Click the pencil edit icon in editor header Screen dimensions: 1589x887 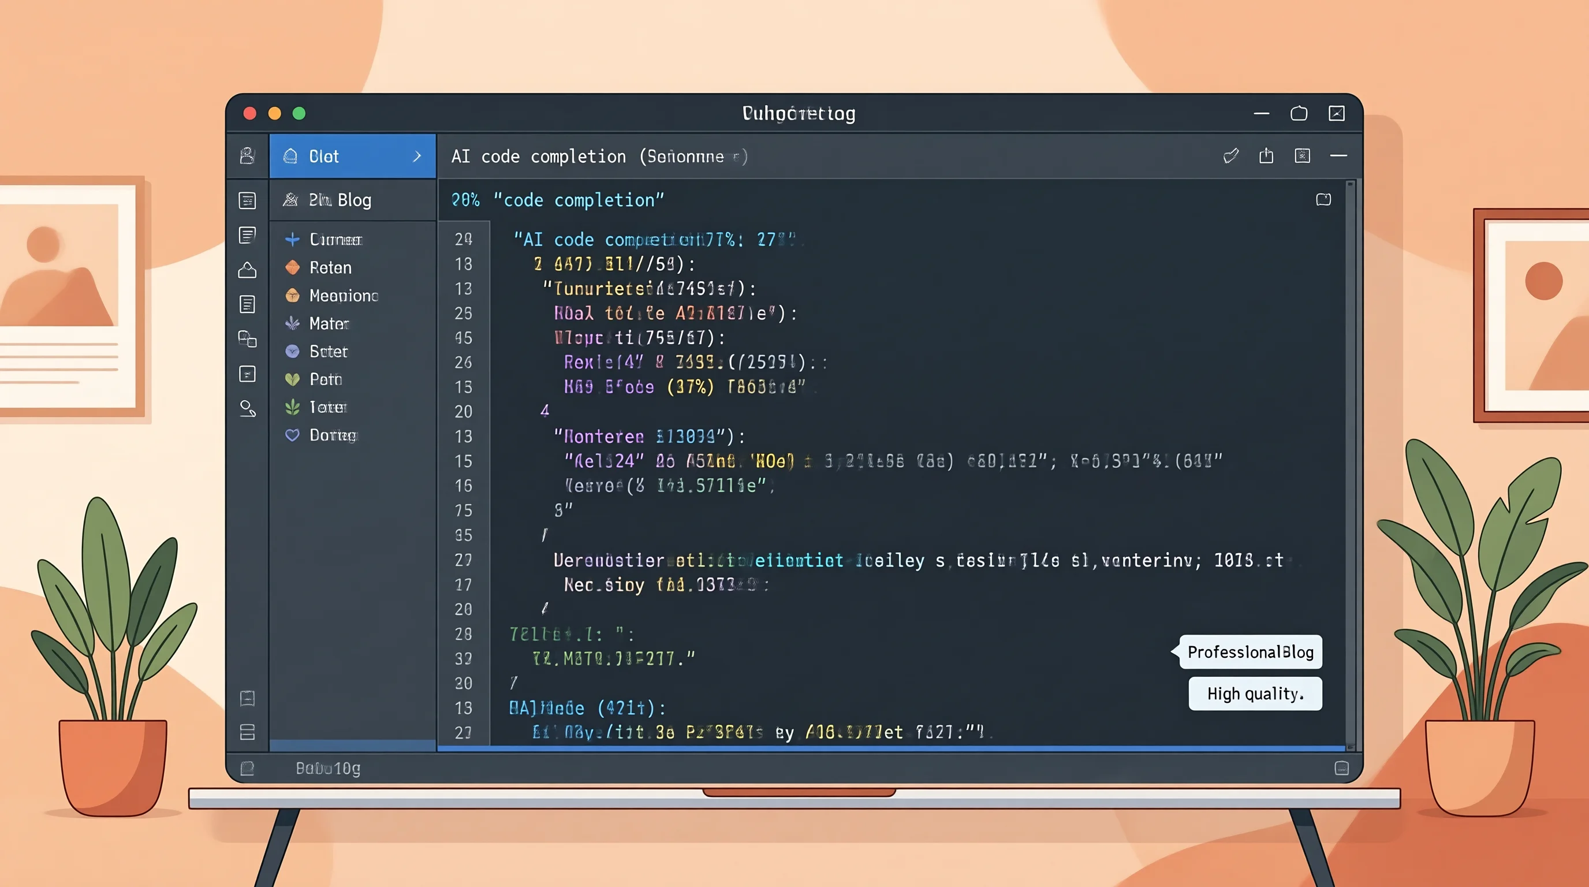1230,156
